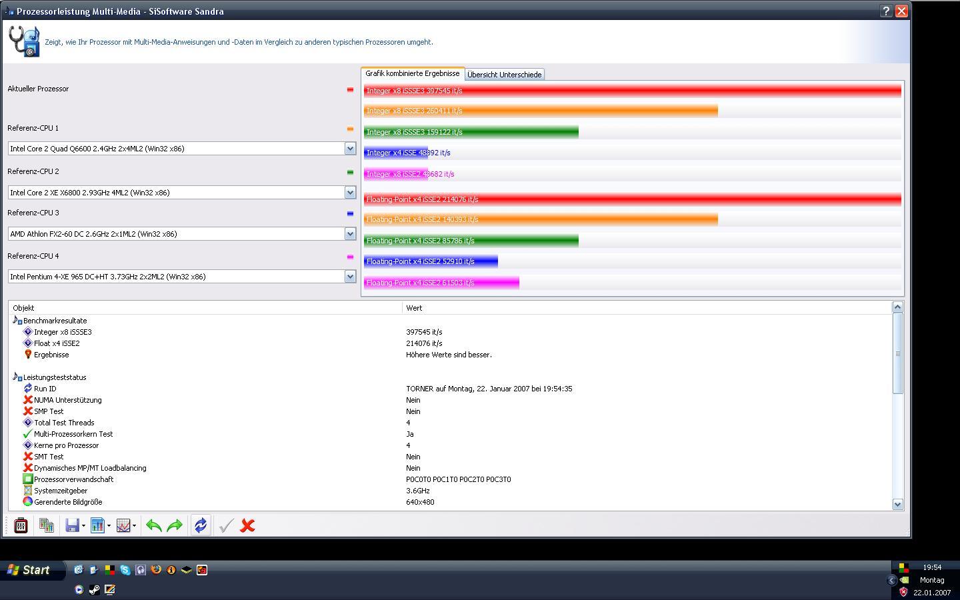Viewport: 960px width, 600px height.
Task: Select the NUMA Unterstützung row
Action: click(x=450, y=400)
